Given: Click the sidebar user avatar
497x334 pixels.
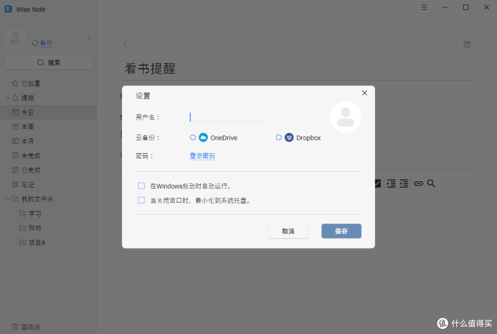Looking at the screenshot, I should click(15, 38).
